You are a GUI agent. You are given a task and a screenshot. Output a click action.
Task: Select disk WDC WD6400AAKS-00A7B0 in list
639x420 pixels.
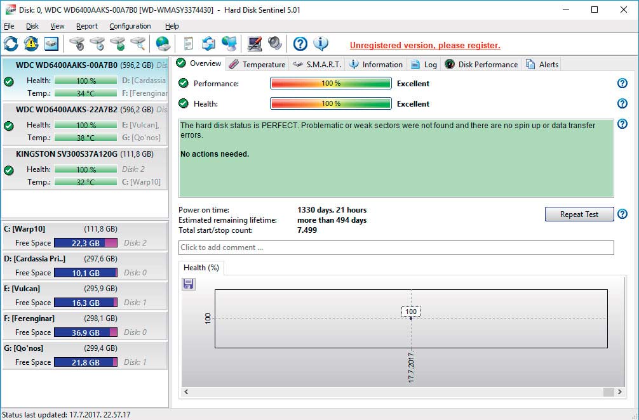[84, 79]
